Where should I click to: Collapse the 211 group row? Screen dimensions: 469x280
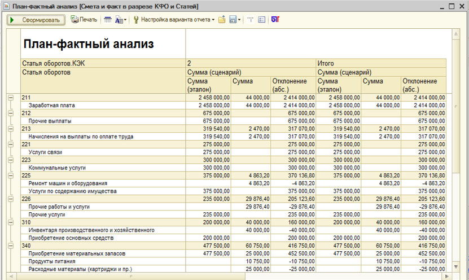(x=10, y=98)
